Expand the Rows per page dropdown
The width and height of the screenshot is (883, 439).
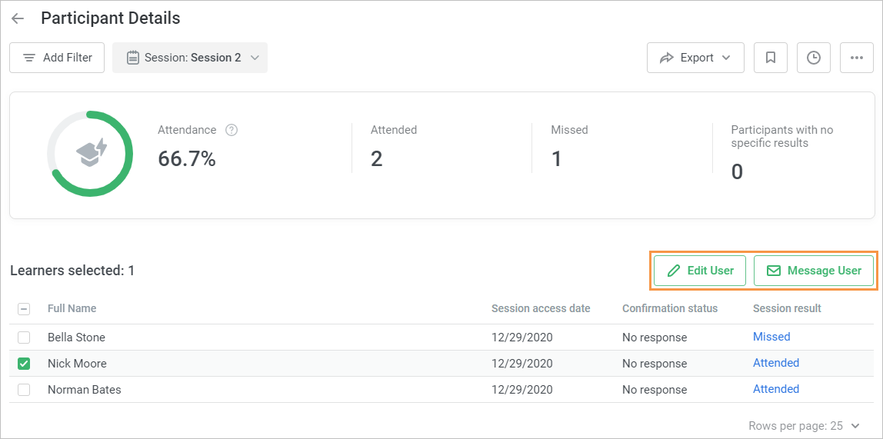pyautogui.click(x=804, y=425)
